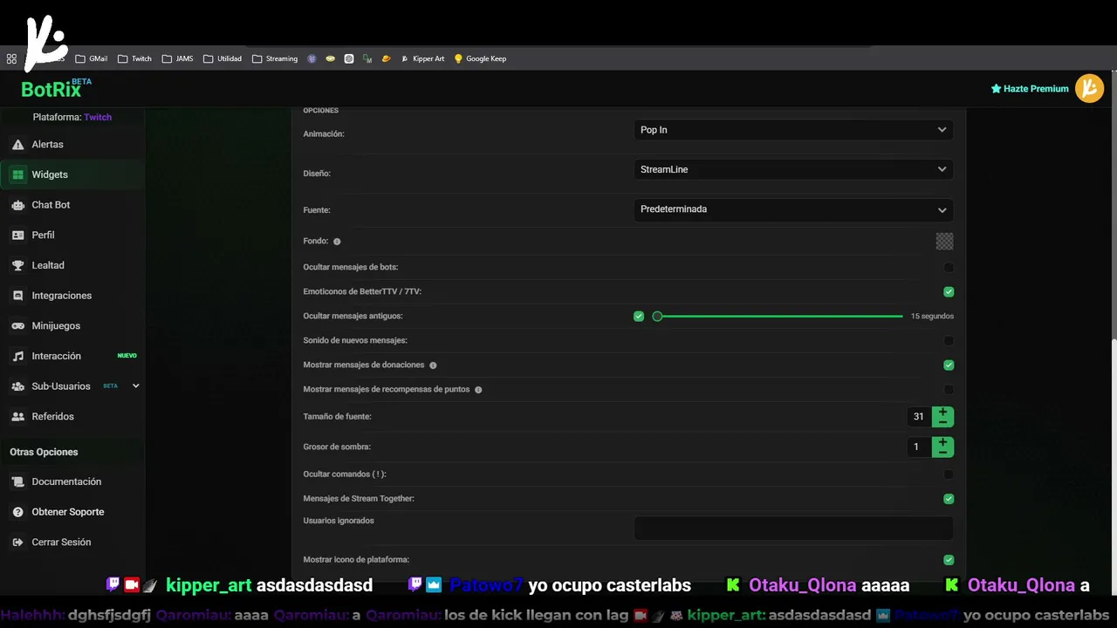Click the Grosor de sombra value field
Image resolution: width=1117 pixels, height=628 pixels.
click(x=919, y=447)
